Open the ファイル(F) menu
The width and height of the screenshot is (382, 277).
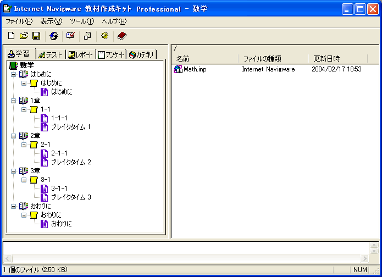point(19,21)
